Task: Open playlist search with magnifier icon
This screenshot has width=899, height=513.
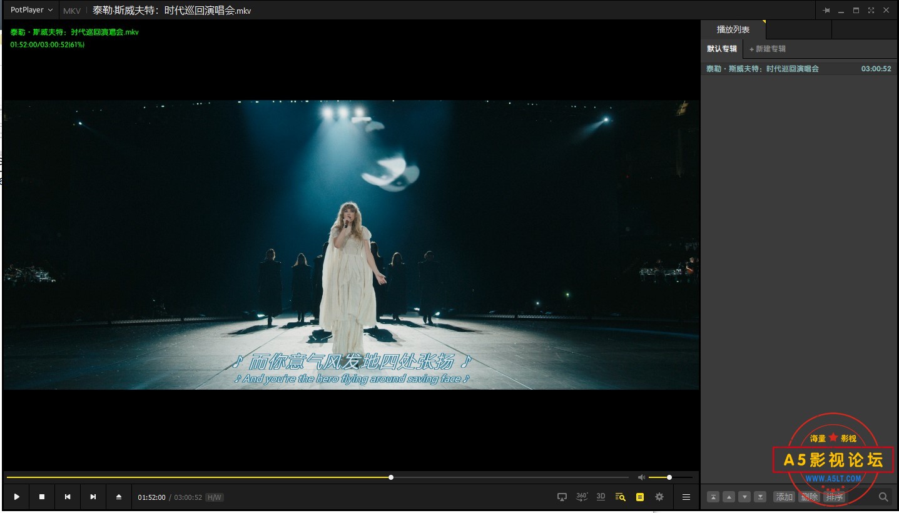Action: (x=883, y=497)
